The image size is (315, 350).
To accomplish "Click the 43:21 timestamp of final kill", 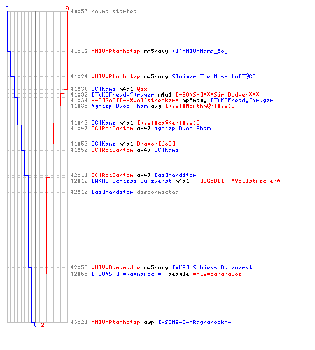I will click(x=79, y=322).
